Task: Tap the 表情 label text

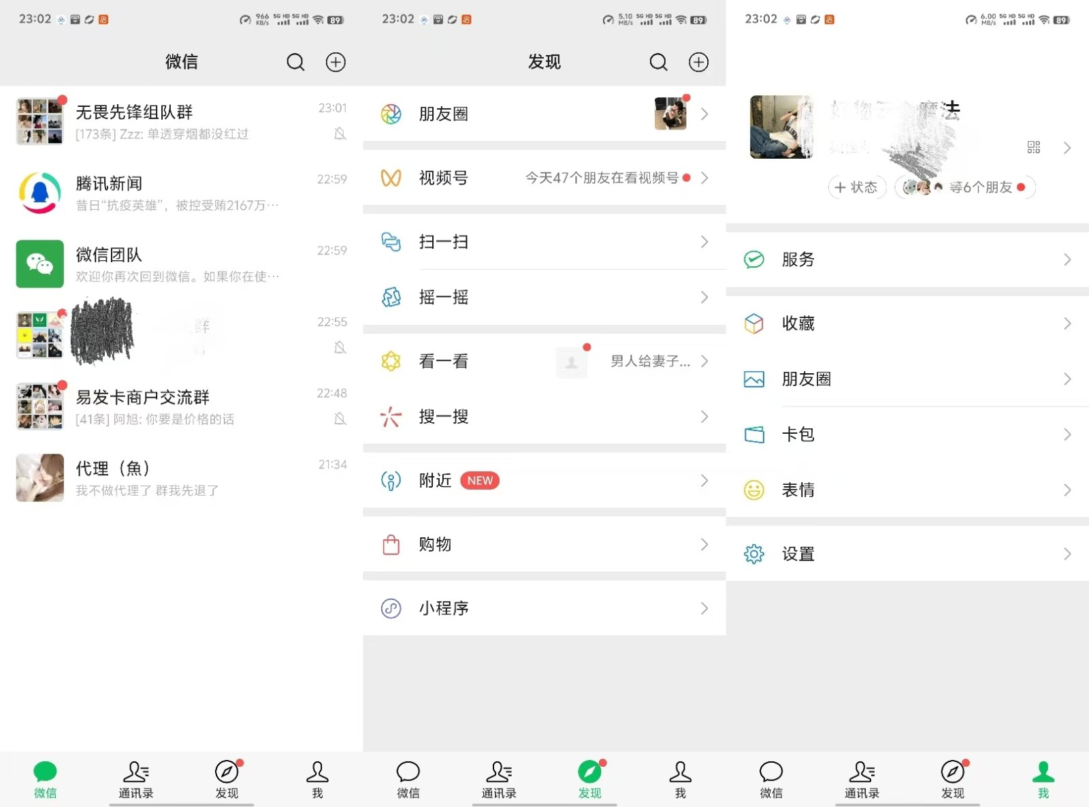Action: [798, 490]
